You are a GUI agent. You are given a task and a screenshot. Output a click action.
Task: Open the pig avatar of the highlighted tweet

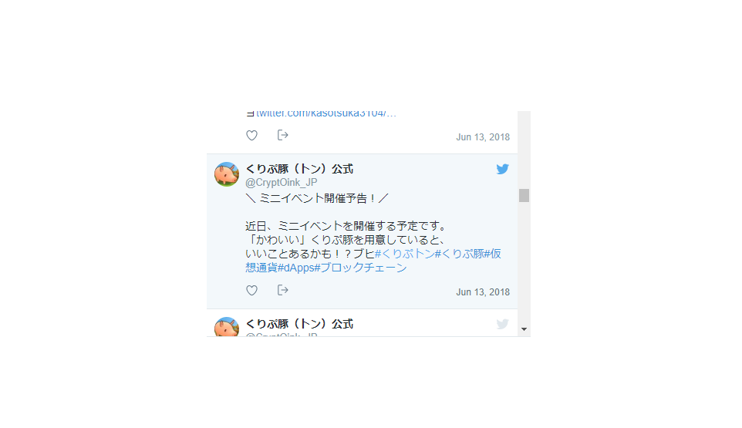tap(227, 174)
